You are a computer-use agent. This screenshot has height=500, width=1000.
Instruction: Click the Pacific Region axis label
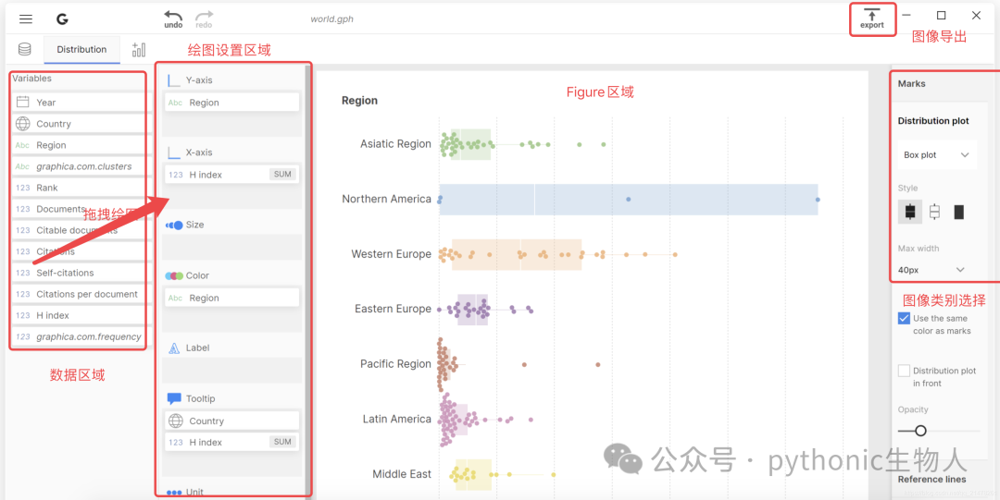[x=395, y=364]
